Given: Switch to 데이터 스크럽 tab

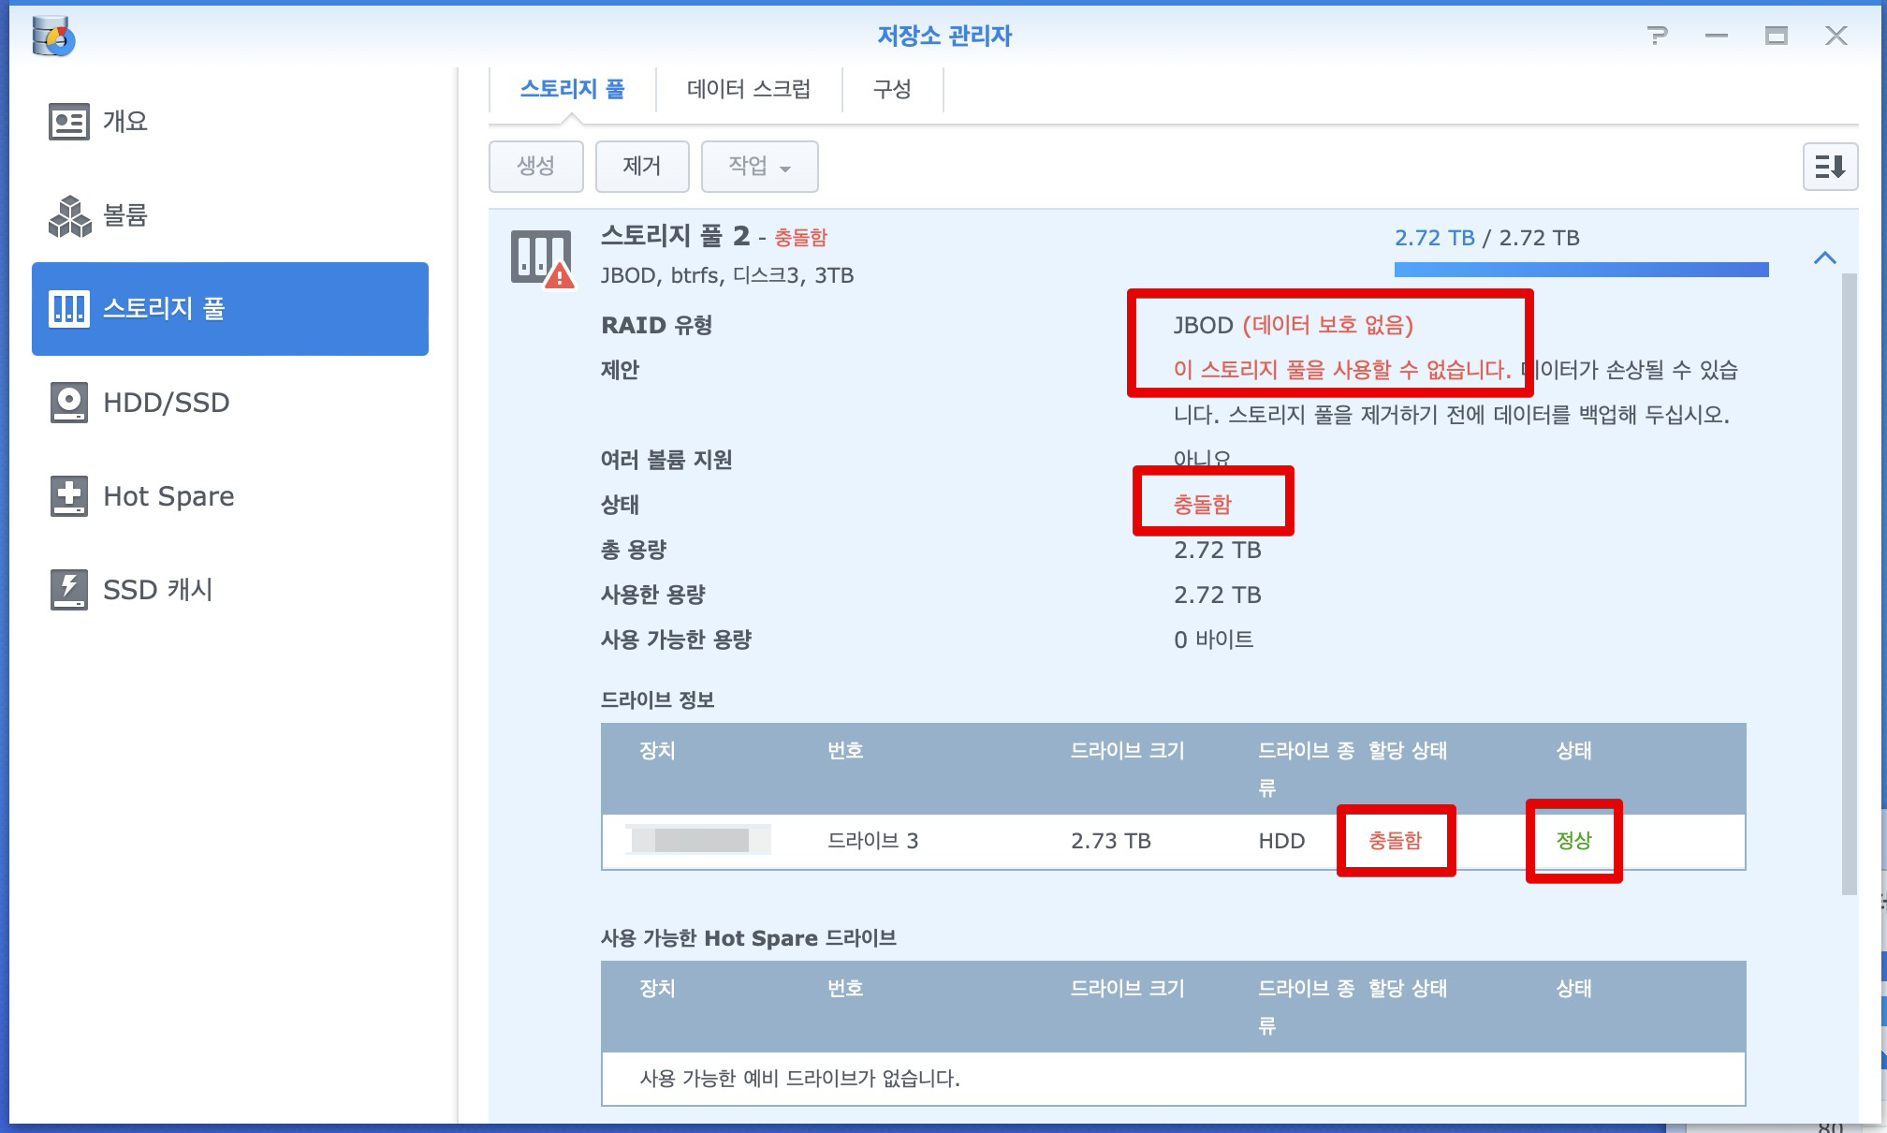Looking at the screenshot, I should pos(748,89).
